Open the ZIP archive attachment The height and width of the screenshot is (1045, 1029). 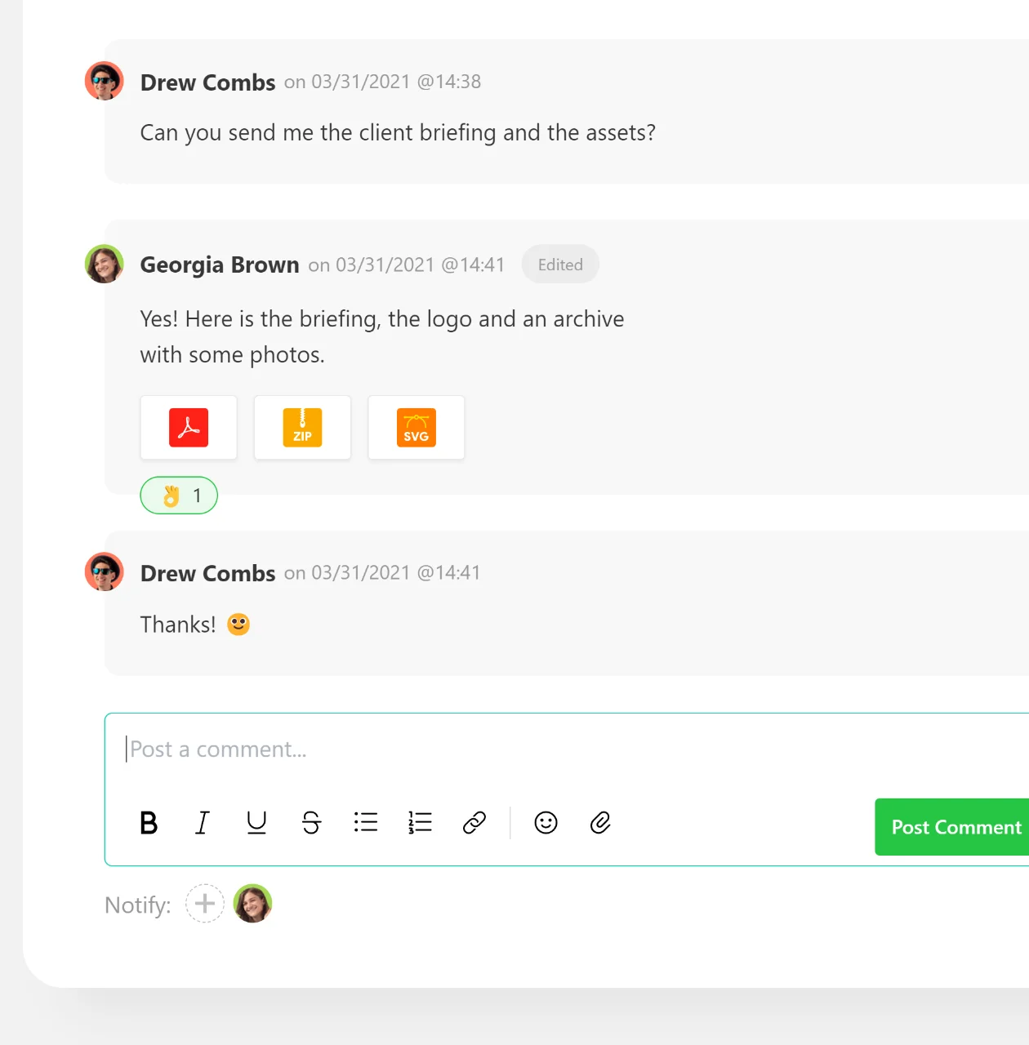click(x=302, y=428)
